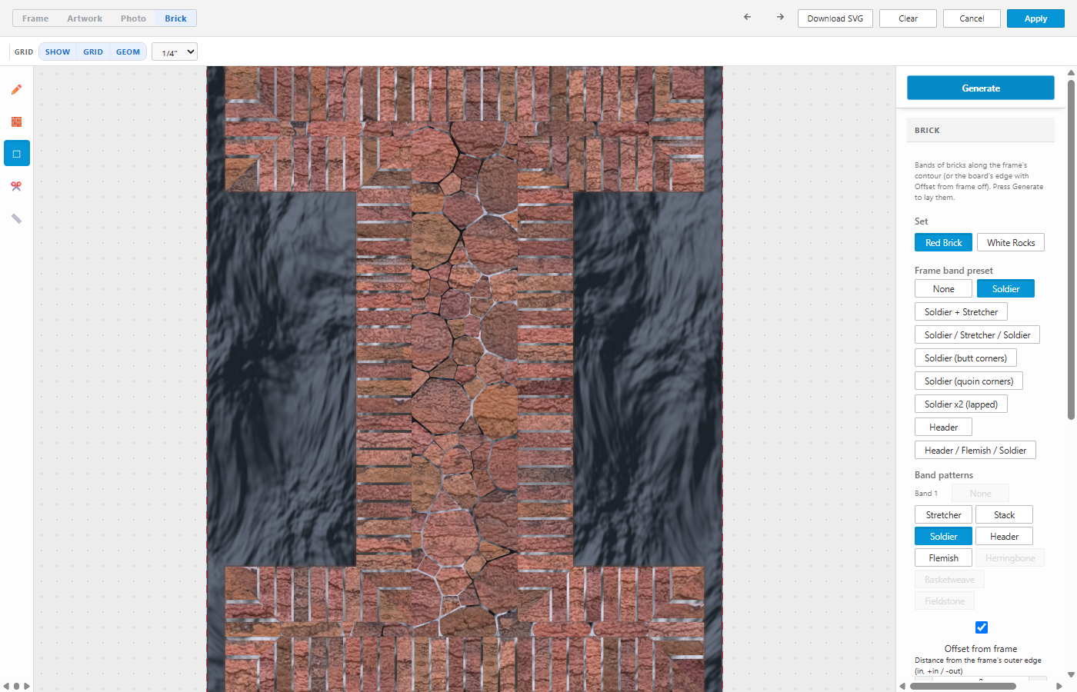Click the Generate button

click(981, 88)
